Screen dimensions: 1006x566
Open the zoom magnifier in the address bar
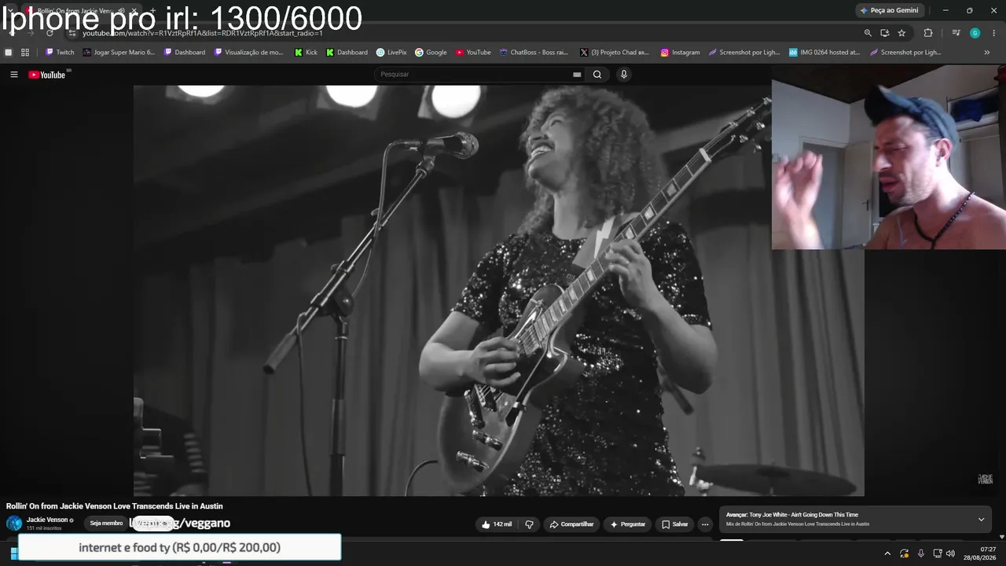(868, 33)
